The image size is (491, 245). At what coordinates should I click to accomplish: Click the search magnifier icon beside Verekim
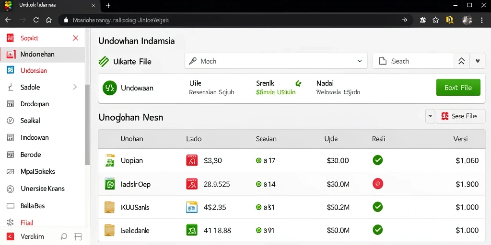pyautogui.click(x=64, y=236)
